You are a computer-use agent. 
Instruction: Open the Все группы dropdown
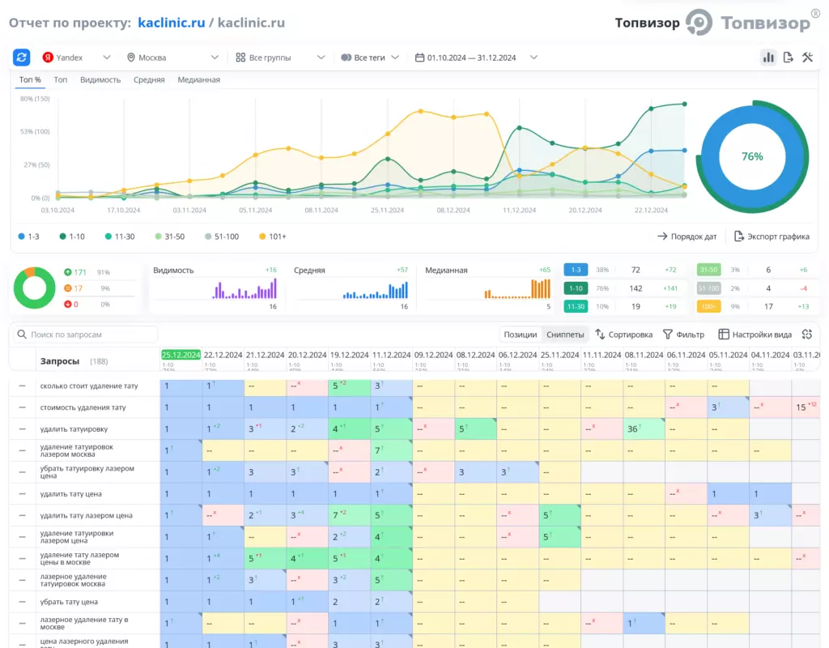280,58
